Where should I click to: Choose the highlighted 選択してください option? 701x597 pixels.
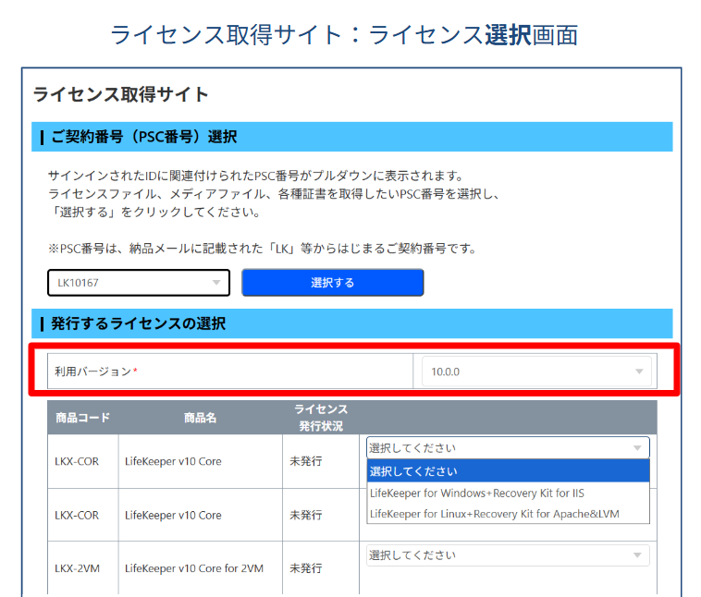point(508,471)
